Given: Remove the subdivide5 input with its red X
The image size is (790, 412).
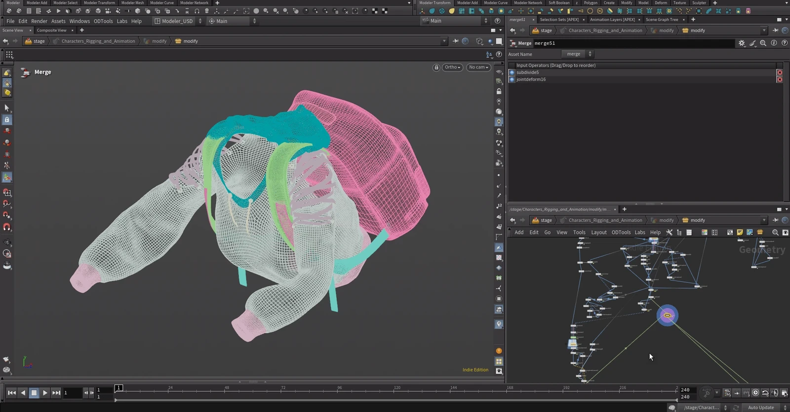Looking at the screenshot, I should pyautogui.click(x=780, y=72).
